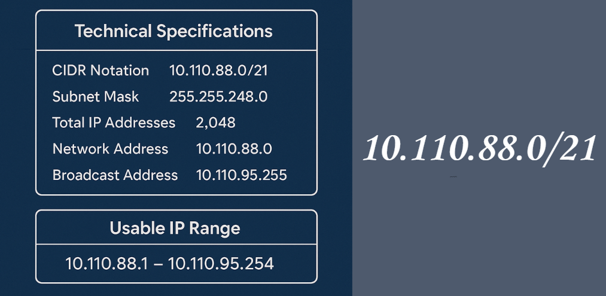The width and height of the screenshot is (606, 296).
Task: Click the dash between the usable range addresses
Action: tap(157, 263)
